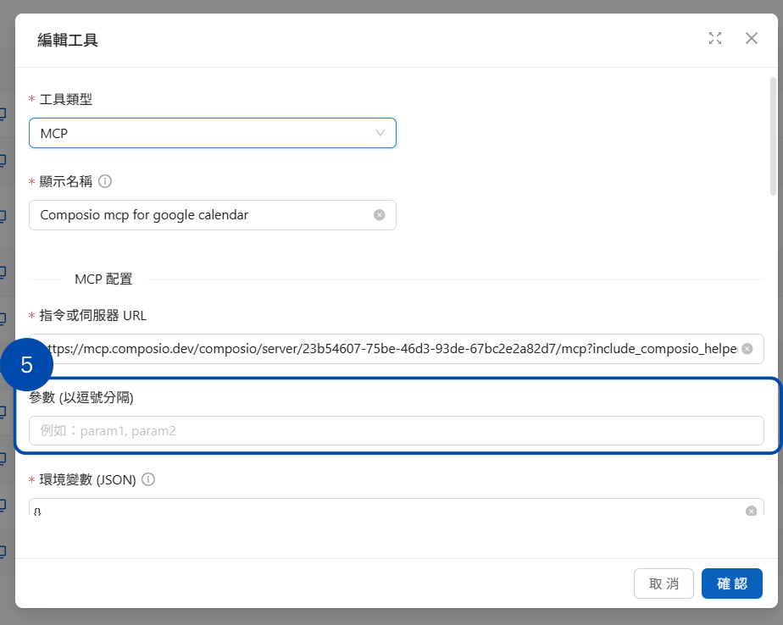Screen dimensions: 783x625
Task: Focus the 參數 input with param1 placeholder
Action: click(396, 431)
